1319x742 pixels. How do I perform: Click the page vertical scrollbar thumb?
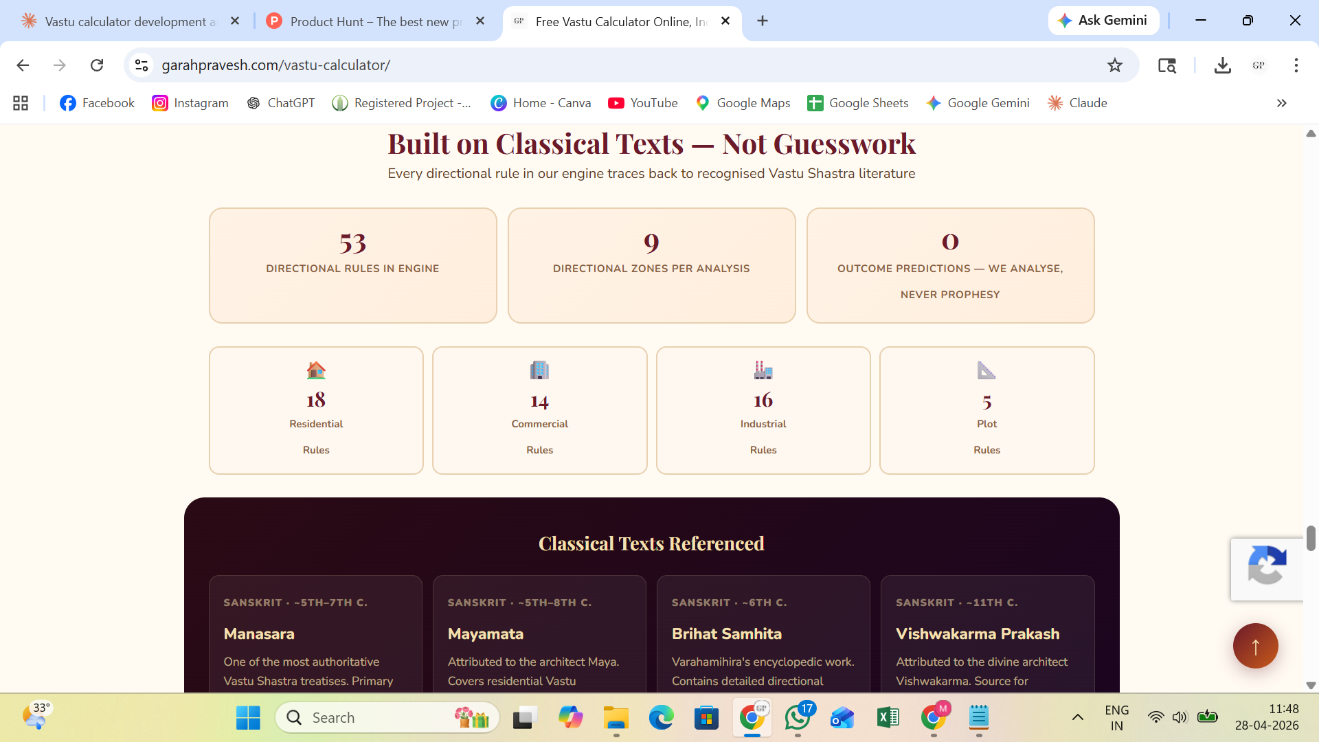click(1311, 538)
